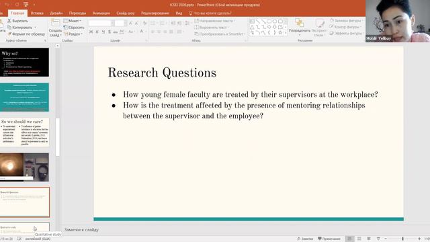430x242 pixels.
Task: Open the Copy (Копировать) dropdown arrow
Action: 35,28
